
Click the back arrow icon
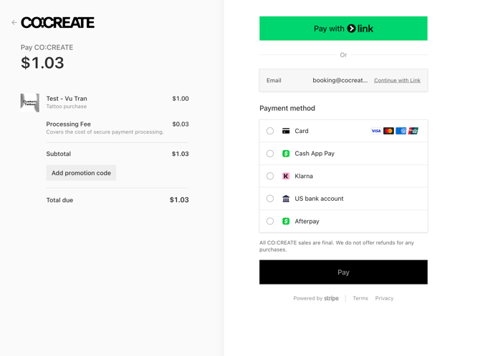point(14,23)
